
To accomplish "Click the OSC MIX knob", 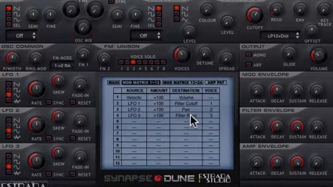I will (83, 27).
